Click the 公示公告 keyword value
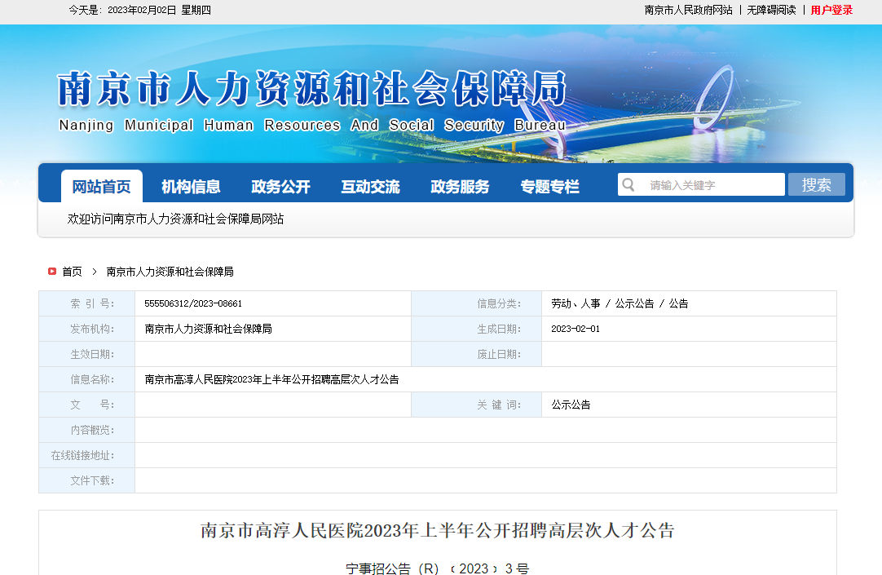The width and height of the screenshot is (882, 575). coord(571,405)
